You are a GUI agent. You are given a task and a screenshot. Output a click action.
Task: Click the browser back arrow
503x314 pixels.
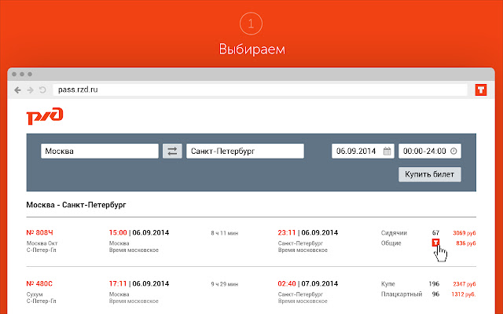coord(17,90)
